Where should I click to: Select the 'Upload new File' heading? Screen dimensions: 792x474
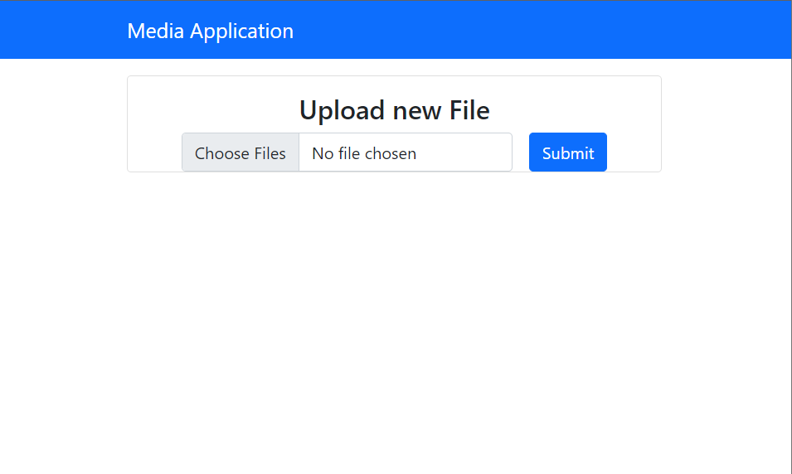394,110
